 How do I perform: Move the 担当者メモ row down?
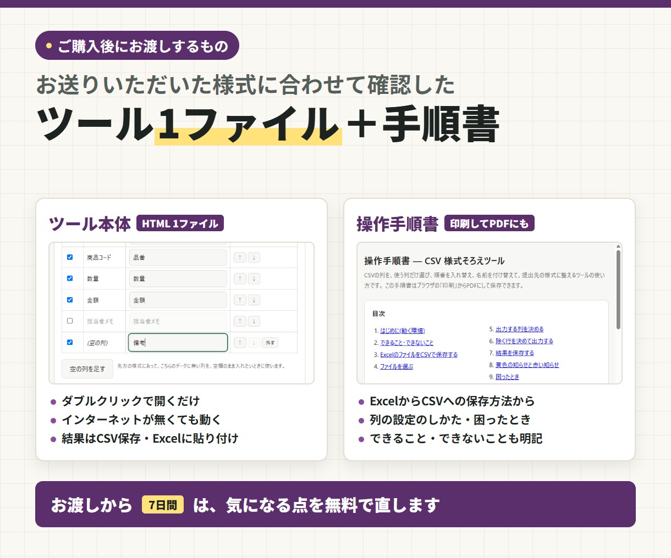click(254, 321)
